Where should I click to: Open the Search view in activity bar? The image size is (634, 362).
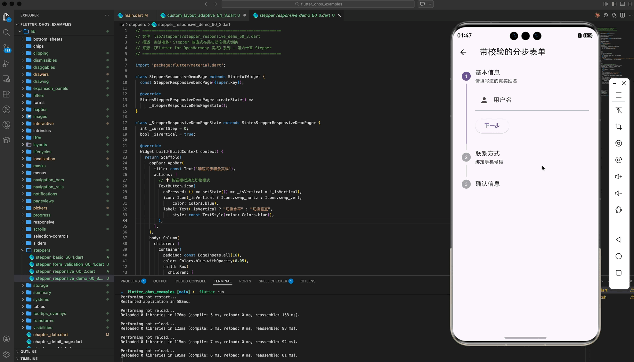(6, 33)
